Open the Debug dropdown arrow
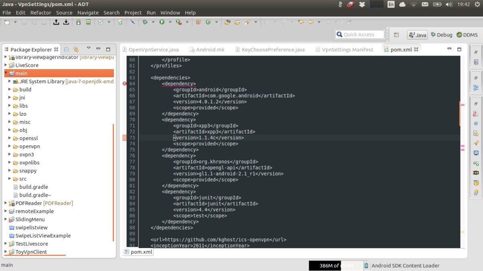 click(153, 22)
